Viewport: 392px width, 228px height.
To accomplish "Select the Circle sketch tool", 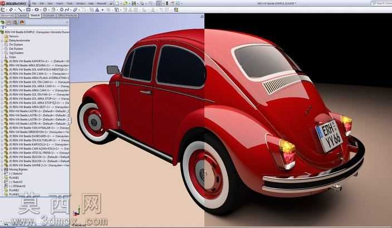I will tap(45, 10).
